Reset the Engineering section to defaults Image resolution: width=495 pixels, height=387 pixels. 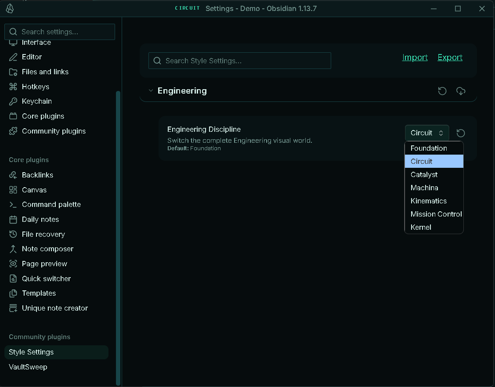(x=442, y=91)
